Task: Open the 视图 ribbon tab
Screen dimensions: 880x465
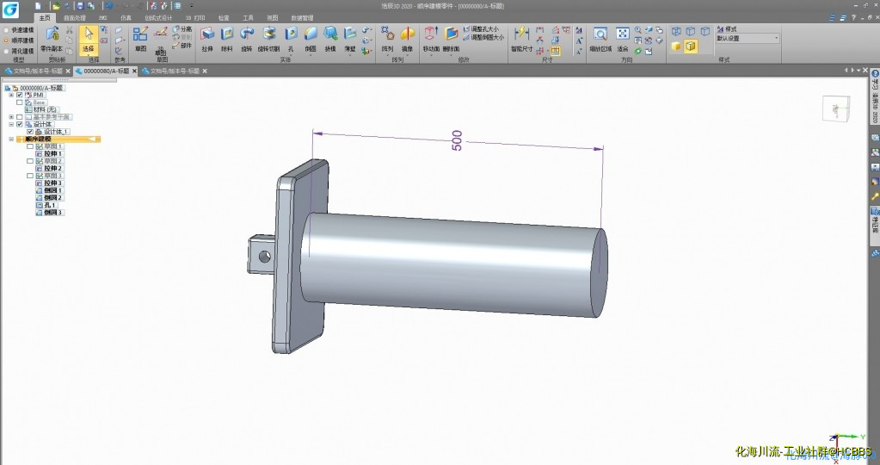Action: 272,17
